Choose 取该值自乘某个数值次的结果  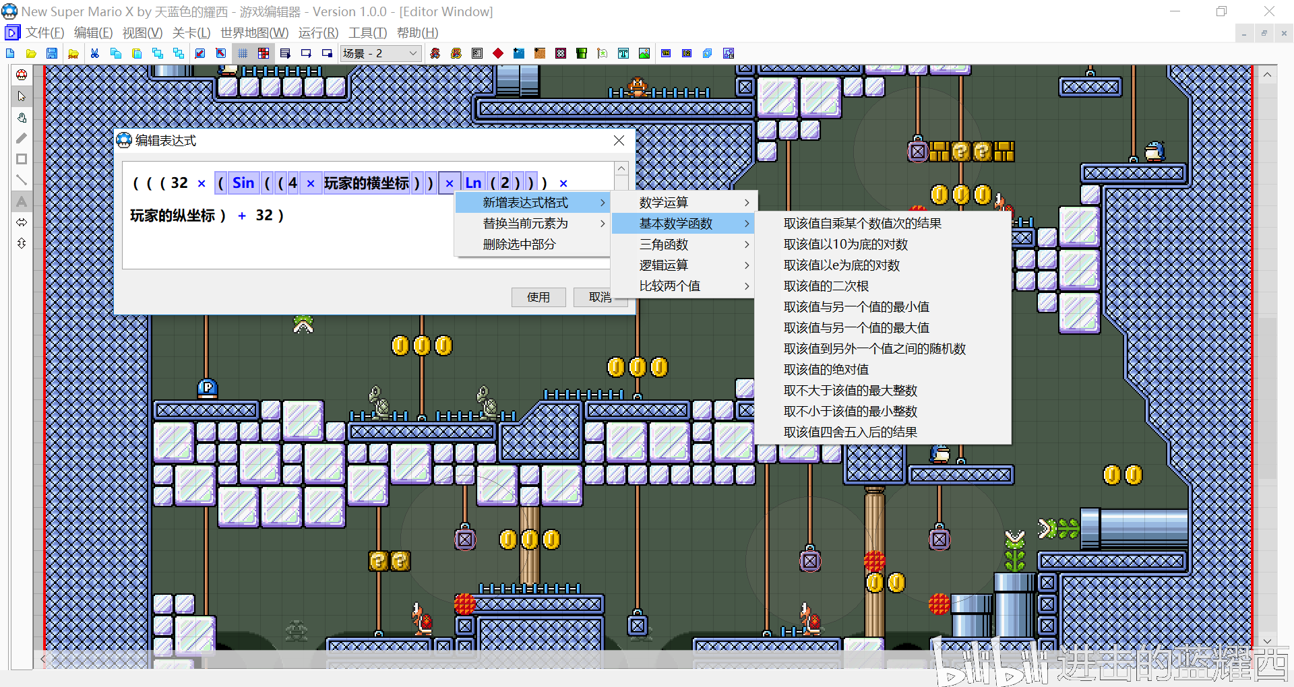[x=883, y=224]
